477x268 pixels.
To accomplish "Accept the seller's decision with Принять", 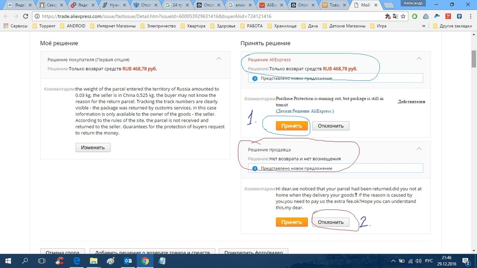I will coord(291,222).
